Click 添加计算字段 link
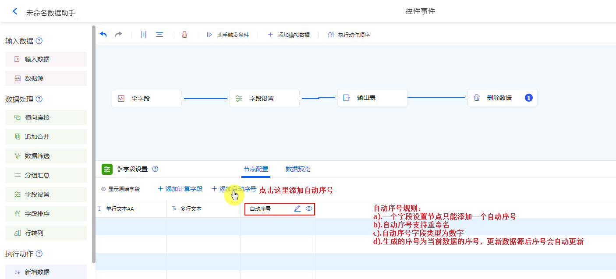 (180, 189)
